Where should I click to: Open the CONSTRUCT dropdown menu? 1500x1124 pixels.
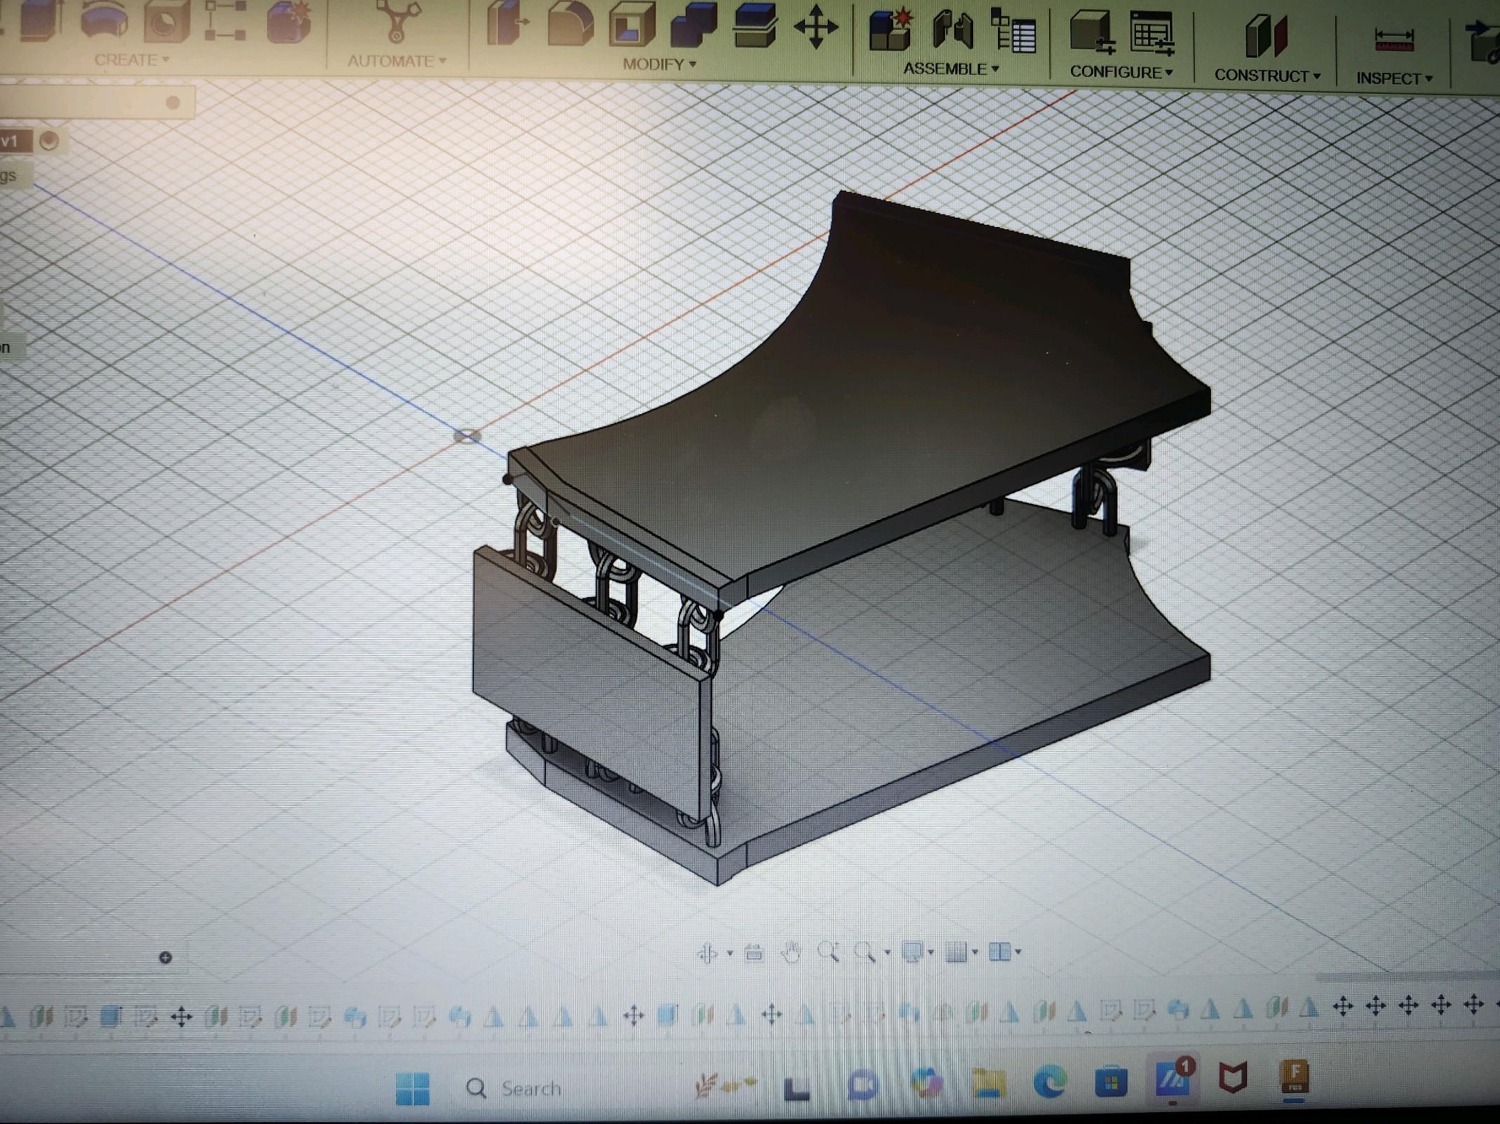(x=1267, y=75)
